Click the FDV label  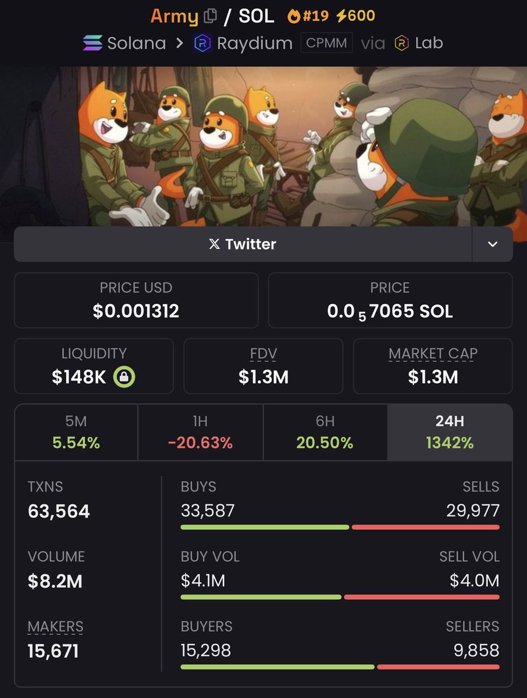[x=263, y=353]
